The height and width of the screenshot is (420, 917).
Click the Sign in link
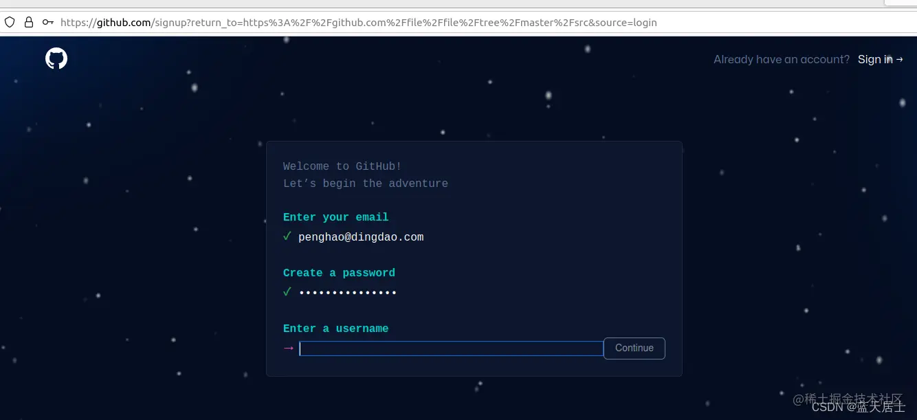pos(880,59)
